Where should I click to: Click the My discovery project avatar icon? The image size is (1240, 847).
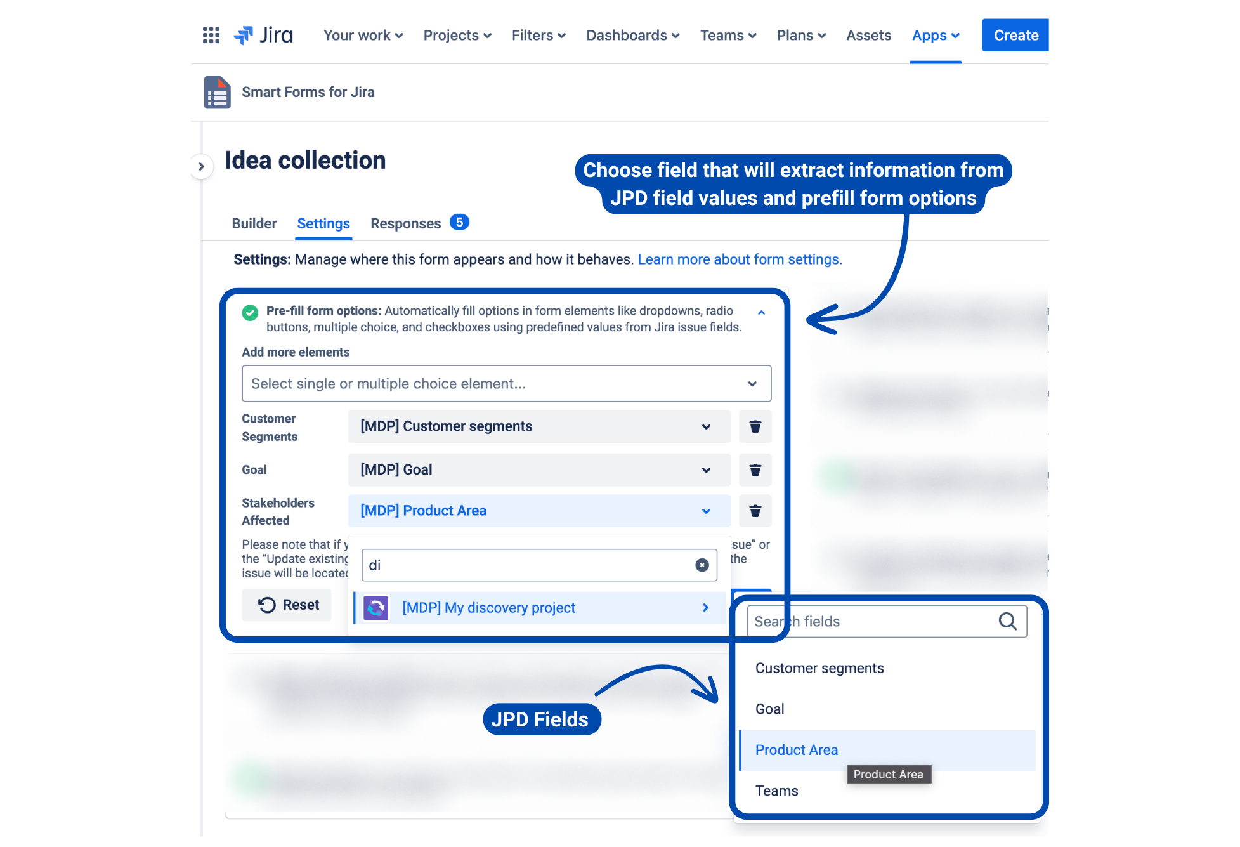[x=375, y=607]
